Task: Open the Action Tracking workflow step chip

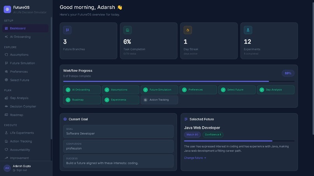Action: pyautogui.click(x=159, y=100)
